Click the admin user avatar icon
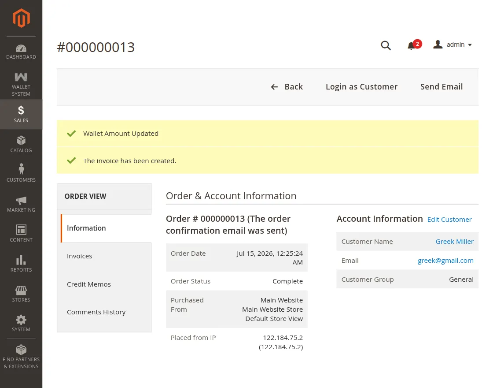493x388 pixels. 438,45
